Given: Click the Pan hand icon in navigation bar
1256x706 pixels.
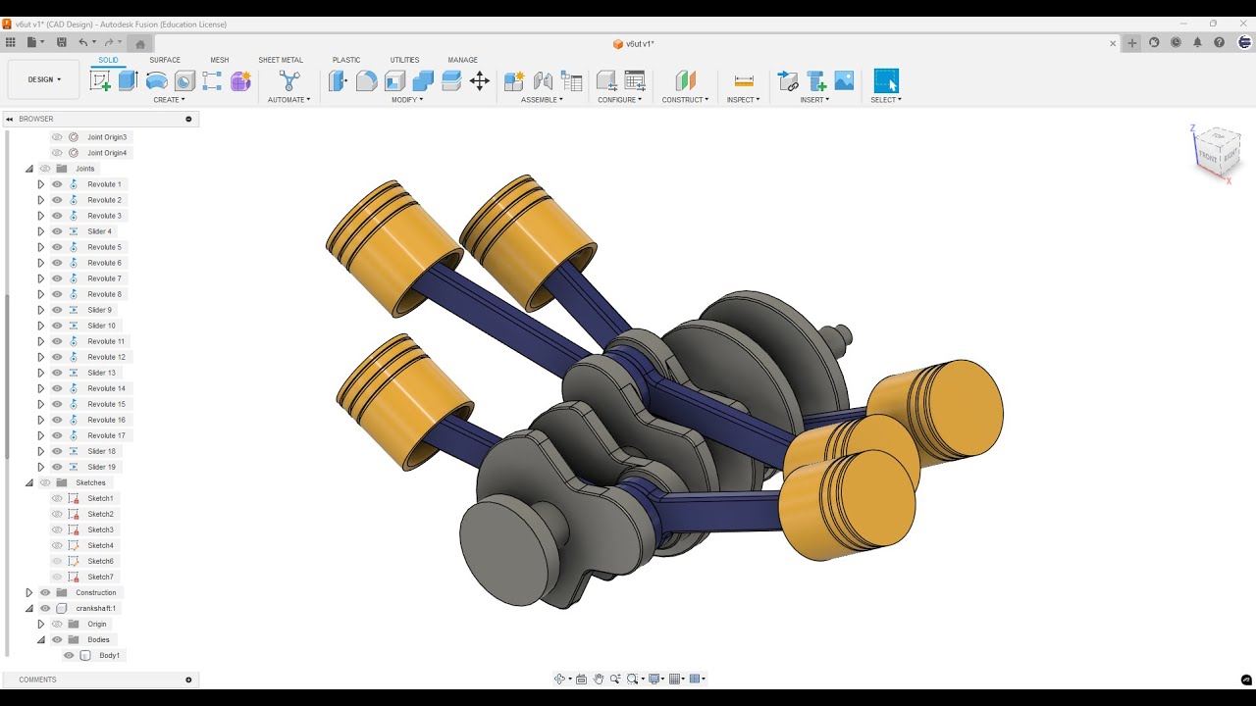Looking at the screenshot, I should 598,679.
